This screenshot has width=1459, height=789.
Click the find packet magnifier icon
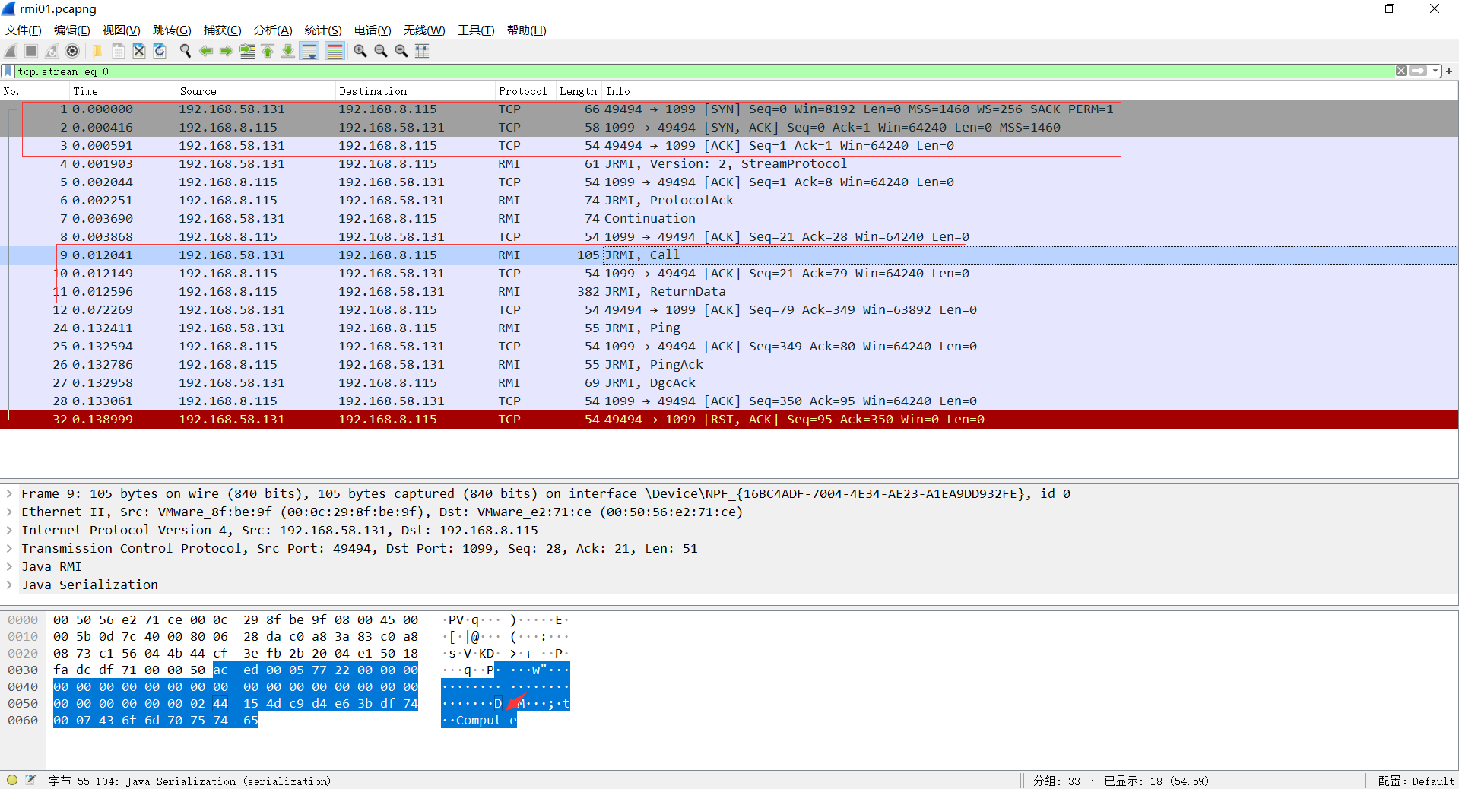185,51
